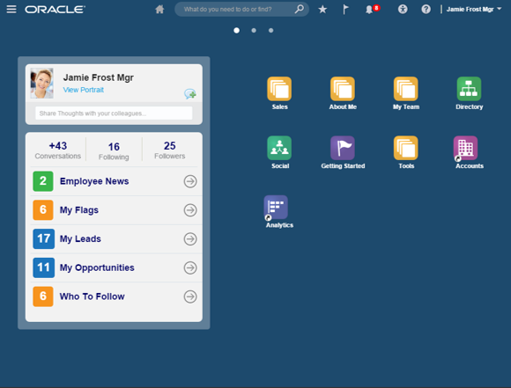The height and width of the screenshot is (388, 511).
Task: Open the Social icon
Action: [279, 148]
